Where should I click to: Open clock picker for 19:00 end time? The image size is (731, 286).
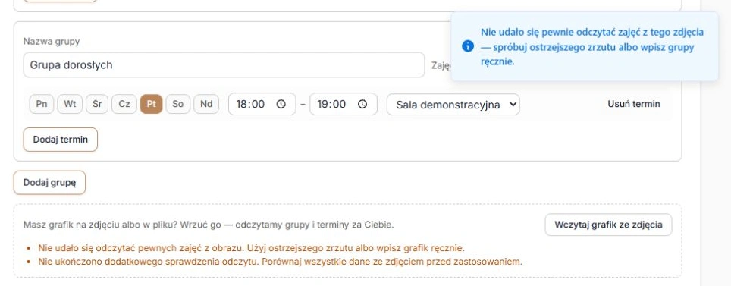tap(362, 105)
